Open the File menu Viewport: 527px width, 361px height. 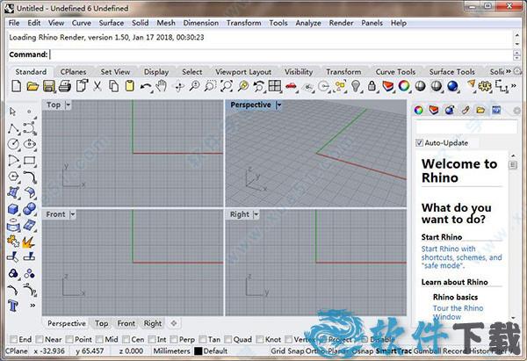coord(14,23)
